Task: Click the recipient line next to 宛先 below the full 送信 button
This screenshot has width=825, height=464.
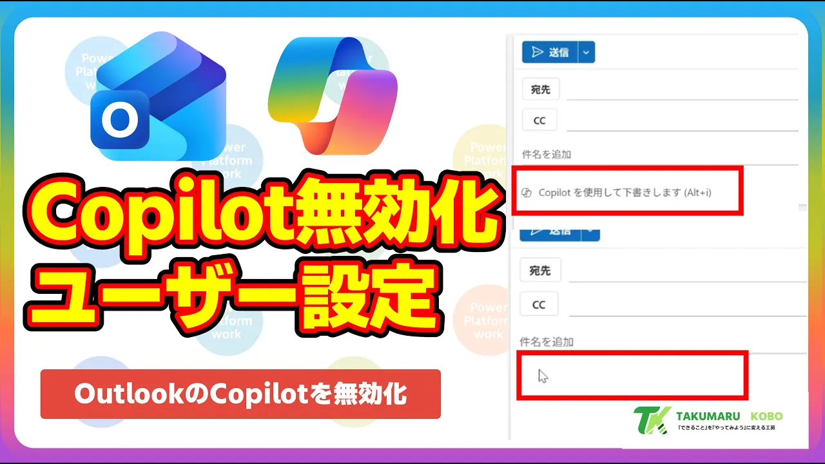Action: pos(682,90)
